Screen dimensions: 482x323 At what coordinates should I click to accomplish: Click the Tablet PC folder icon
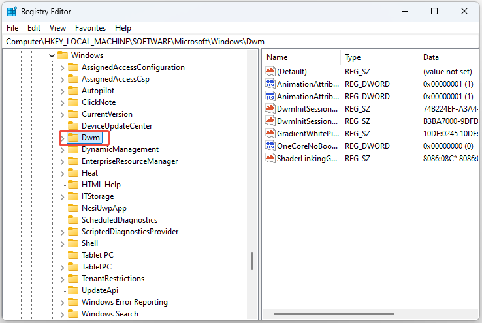click(73, 255)
